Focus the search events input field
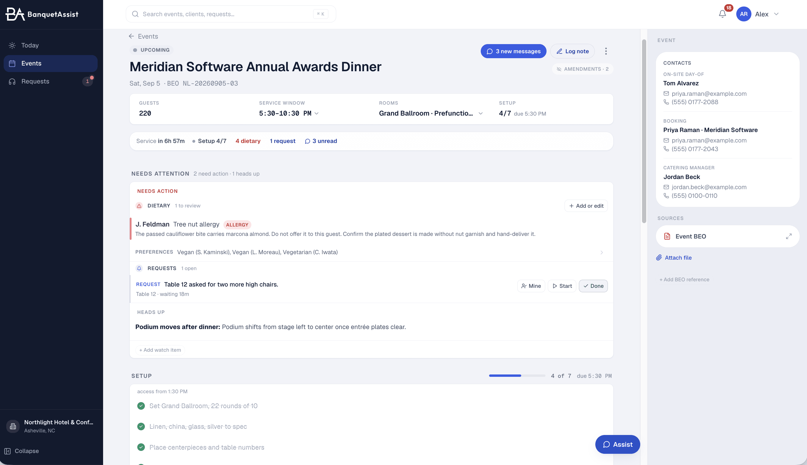 click(x=231, y=14)
